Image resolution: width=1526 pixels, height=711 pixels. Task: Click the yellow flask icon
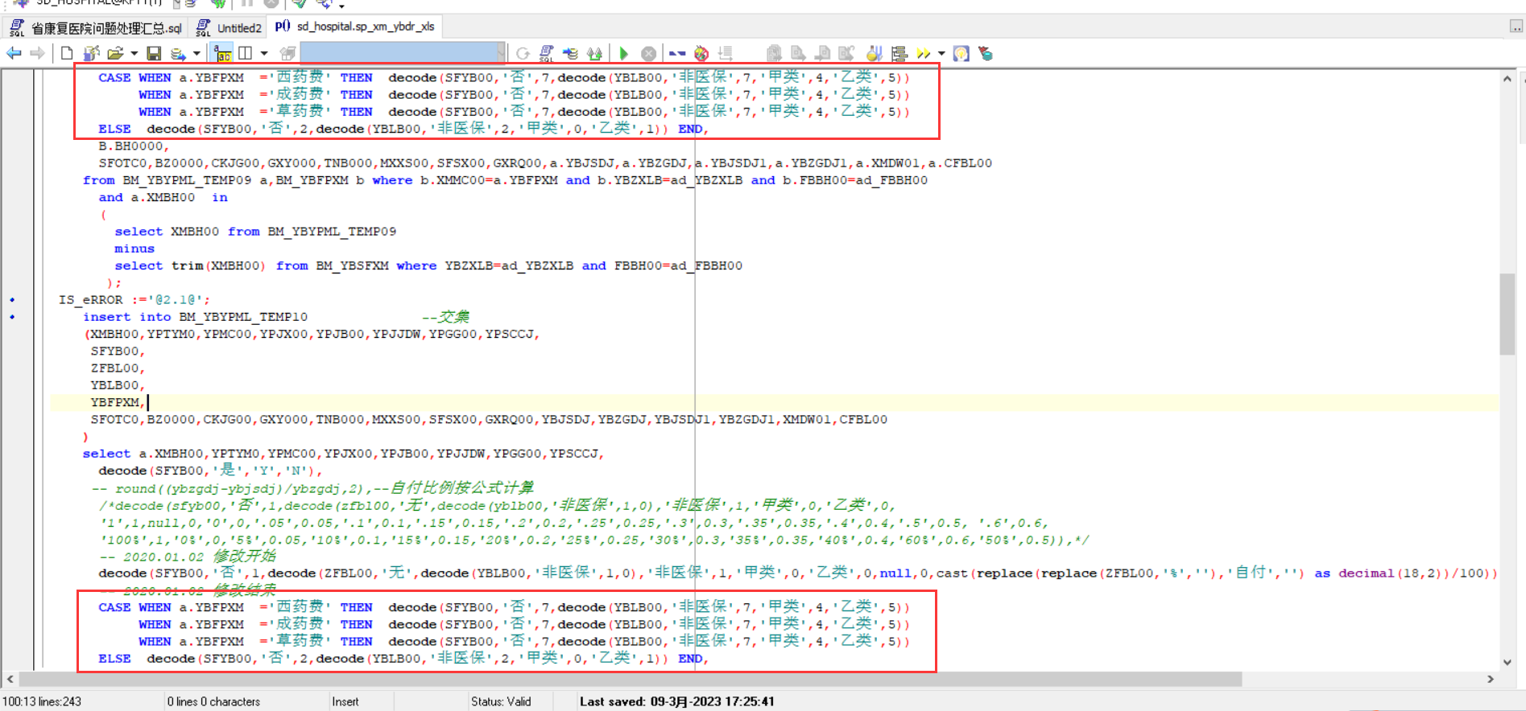875,53
